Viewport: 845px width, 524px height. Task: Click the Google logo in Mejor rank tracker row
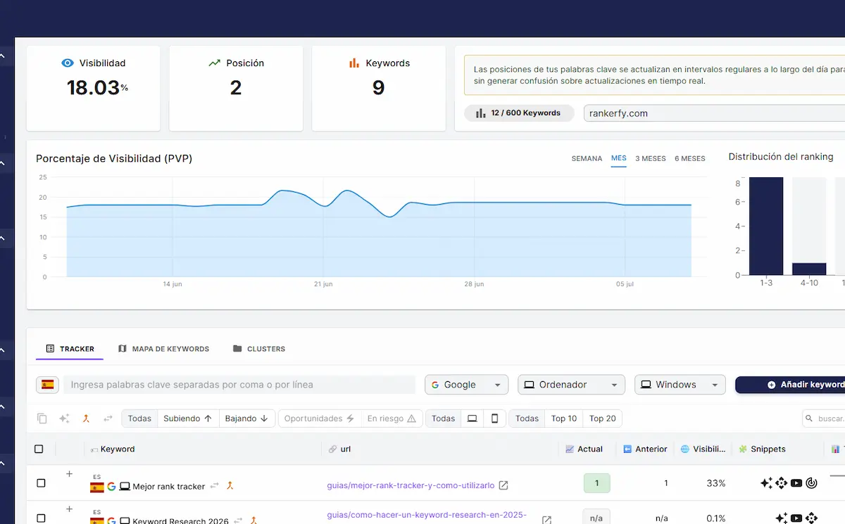point(111,486)
